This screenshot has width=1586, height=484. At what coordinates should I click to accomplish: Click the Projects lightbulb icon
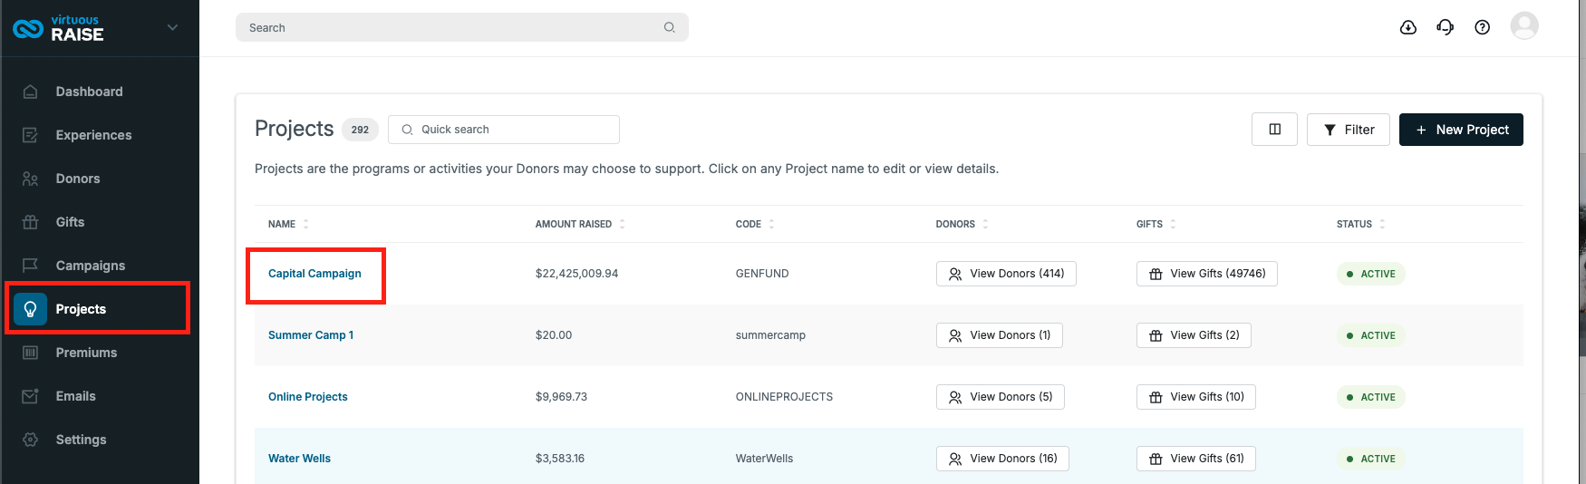click(30, 309)
